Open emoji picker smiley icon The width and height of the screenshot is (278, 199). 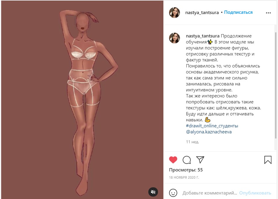click(173, 193)
